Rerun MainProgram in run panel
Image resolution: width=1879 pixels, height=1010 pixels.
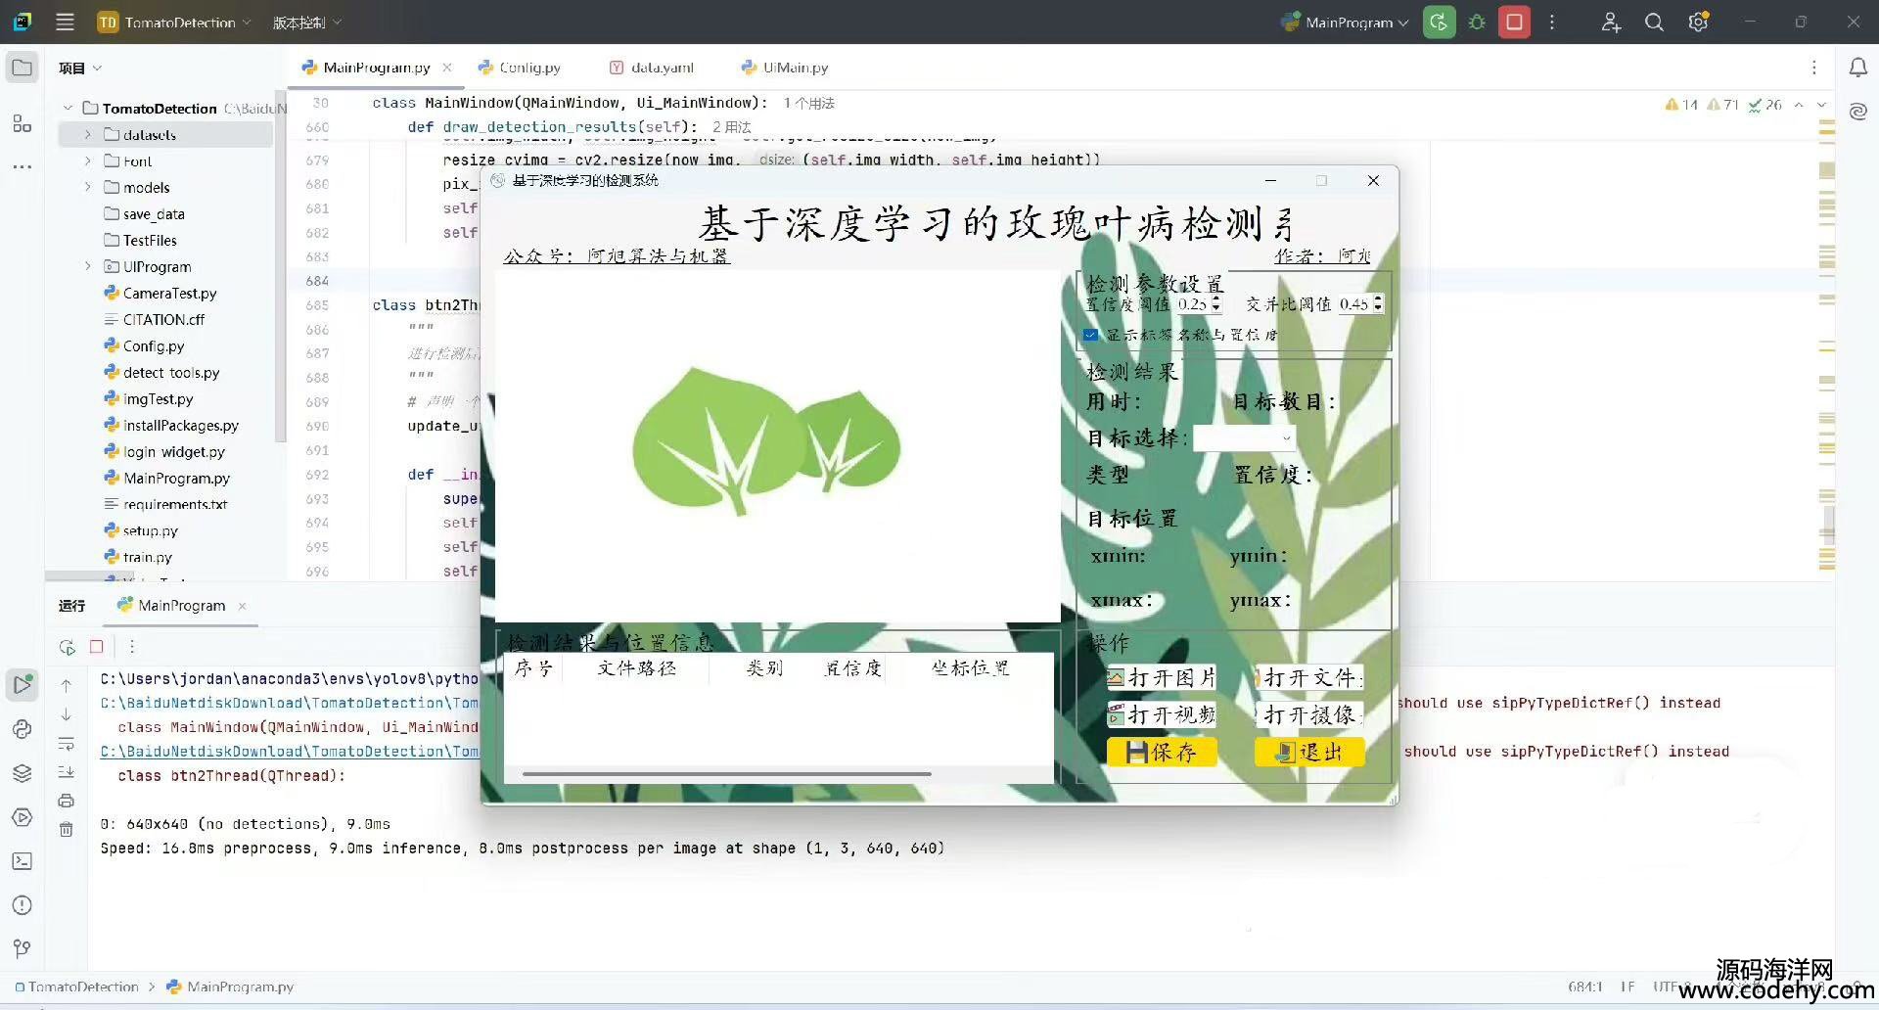click(67, 647)
